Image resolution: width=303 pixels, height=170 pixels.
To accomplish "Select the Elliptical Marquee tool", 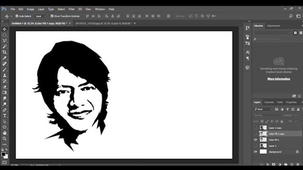I will click(4, 35).
